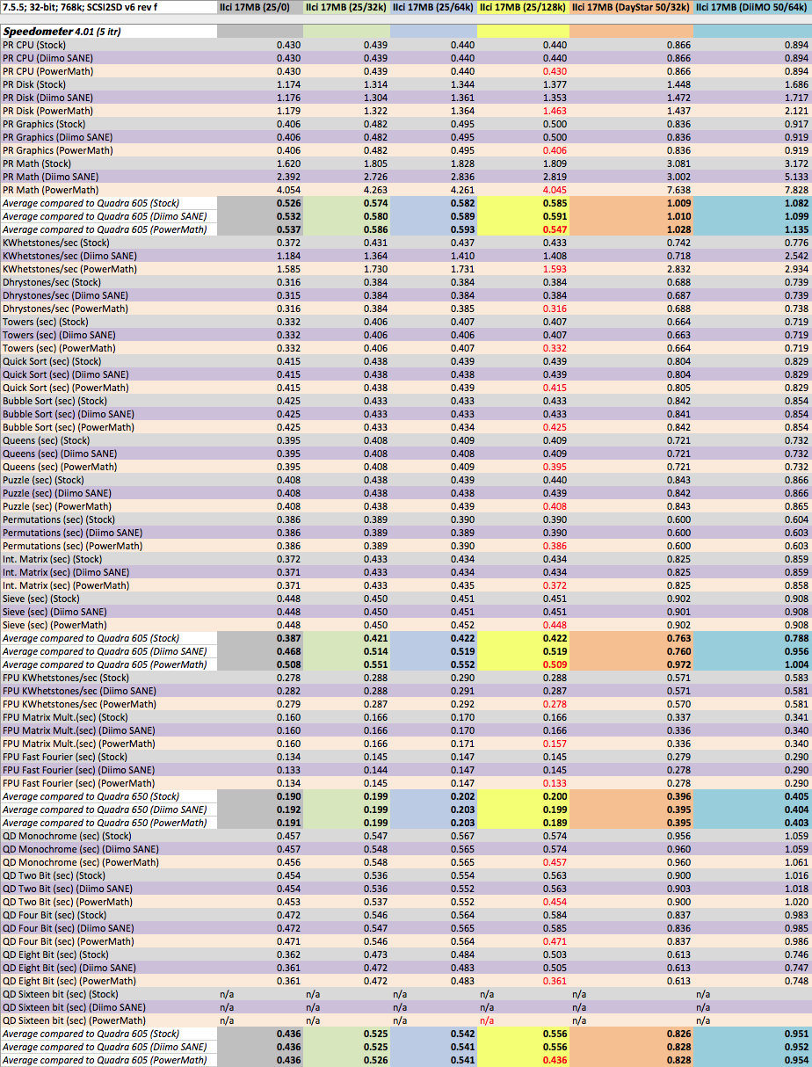
Task: Click red 0.372 in Int. Matrix (PowerMath) row
Action: 554,584
